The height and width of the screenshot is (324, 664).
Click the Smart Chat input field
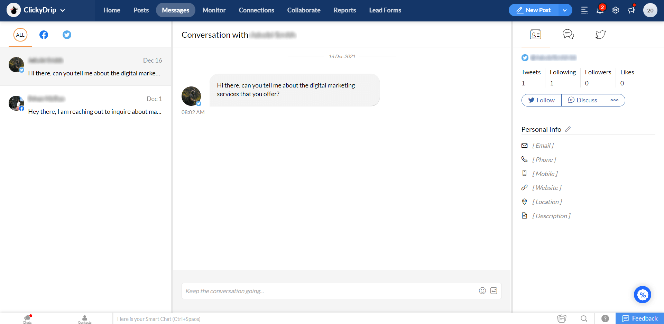331,319
